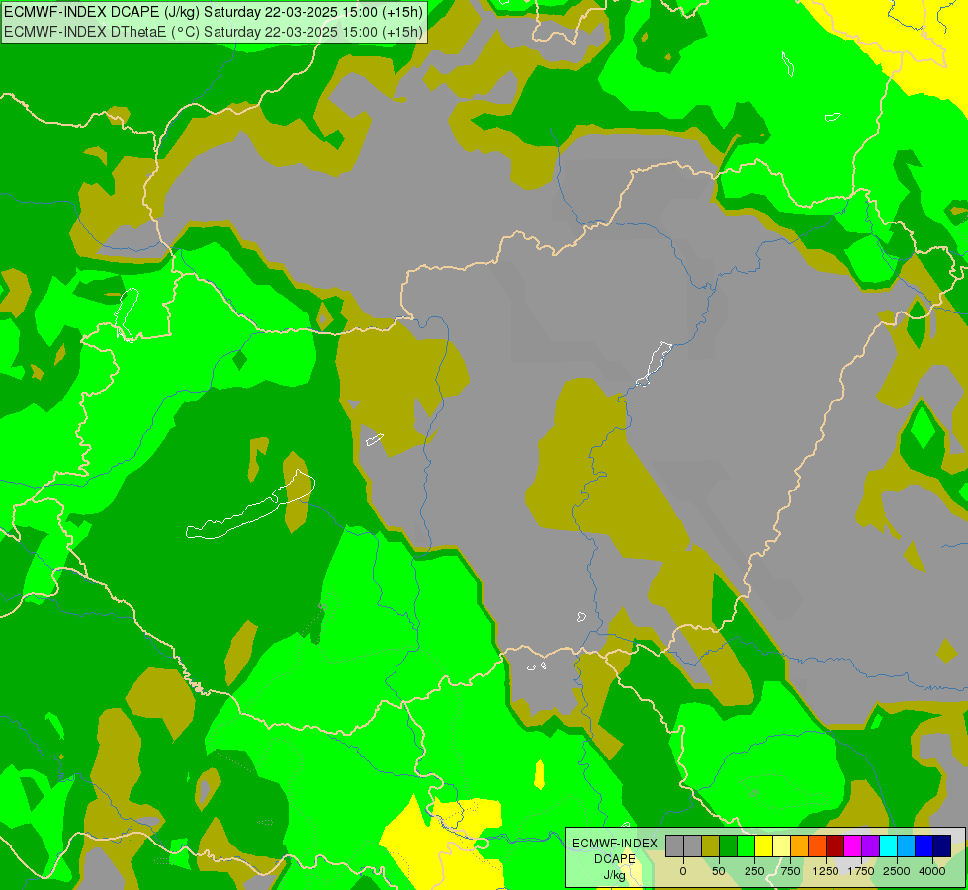The image size is (968, 890).
Task: Click the ECMWF-INDEX label in legend
Action: pyautogui.click(x=615, y=844)
